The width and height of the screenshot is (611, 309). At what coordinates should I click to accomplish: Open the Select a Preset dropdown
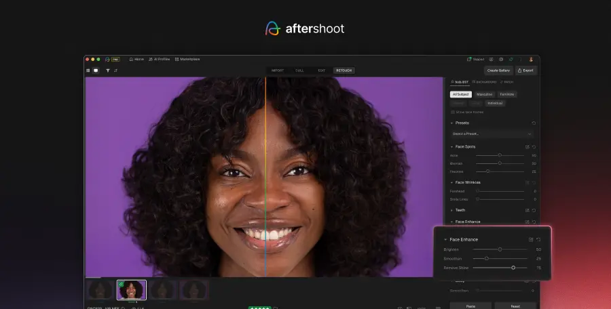(x=492, y=134)
